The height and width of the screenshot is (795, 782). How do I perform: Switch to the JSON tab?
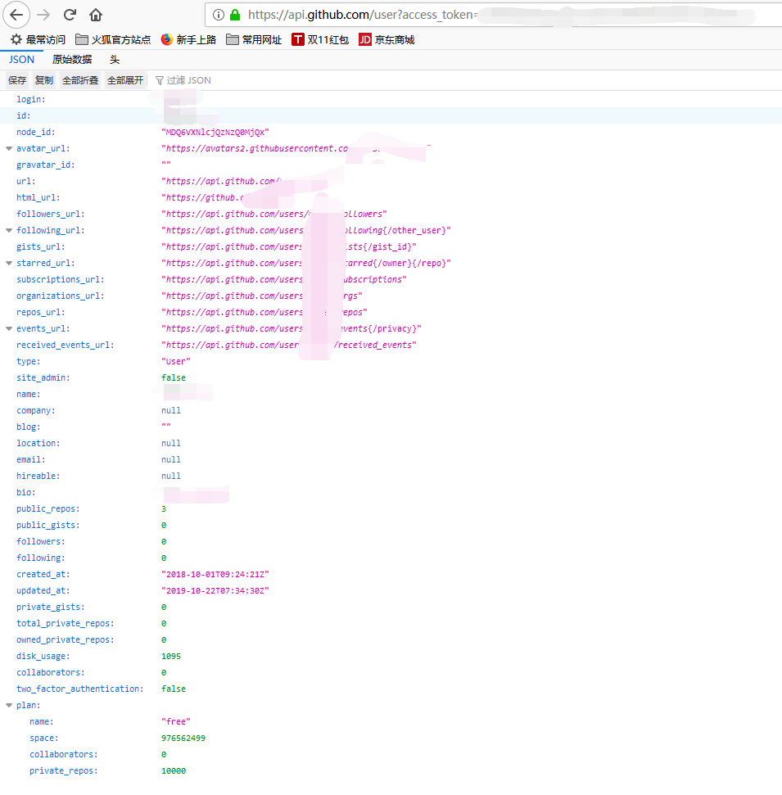(x=21, y=59)
